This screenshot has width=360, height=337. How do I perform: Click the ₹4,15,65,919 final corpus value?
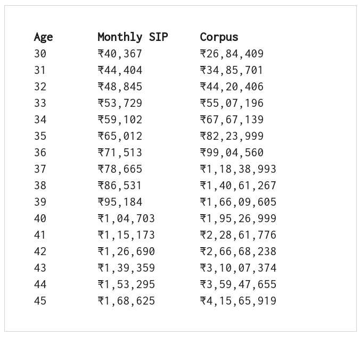click(238, 301)
